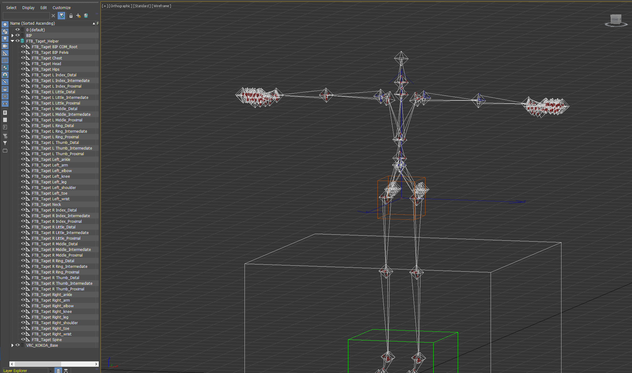Hide the 0 (default) layer eye
This screenshot has width=632, height=373.
[18, 30]
